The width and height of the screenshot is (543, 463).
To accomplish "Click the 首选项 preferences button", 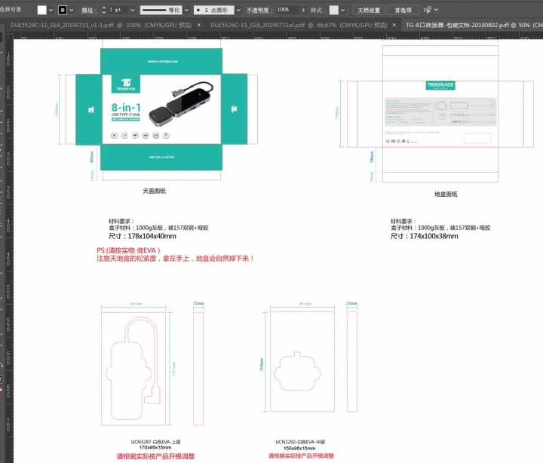I will (403, 10).
